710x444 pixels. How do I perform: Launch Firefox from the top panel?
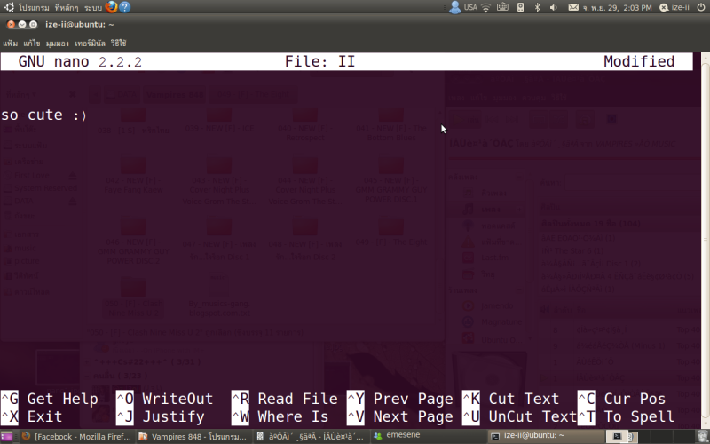pyautogui.click(x=111, y=7)
